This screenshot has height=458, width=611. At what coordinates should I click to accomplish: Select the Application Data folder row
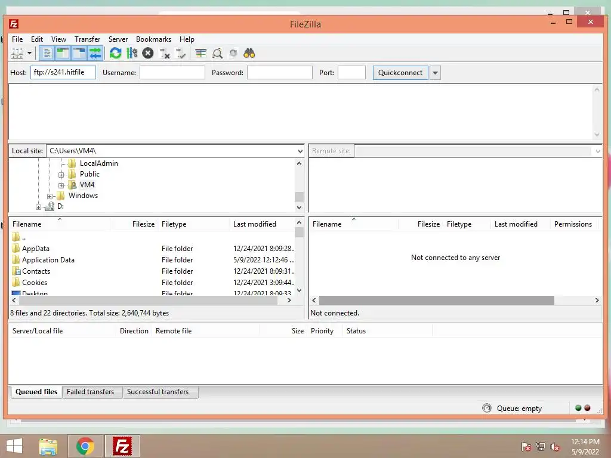[153, 260]
